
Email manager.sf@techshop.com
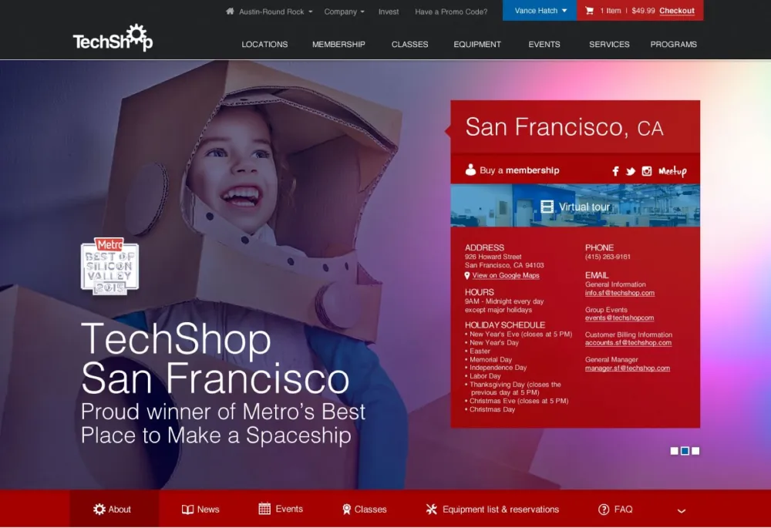pyautogui.click(x=627, y=368)
